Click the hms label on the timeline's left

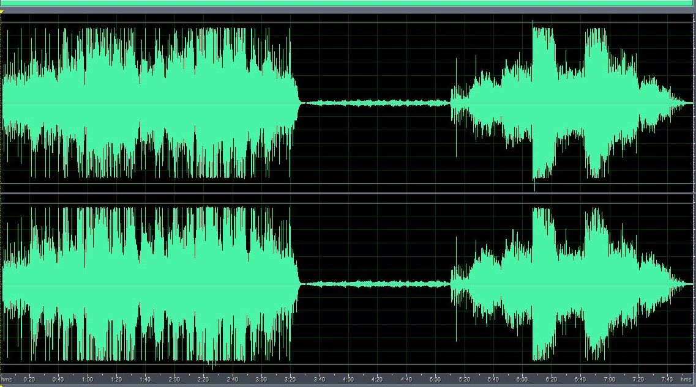(7, 378)
